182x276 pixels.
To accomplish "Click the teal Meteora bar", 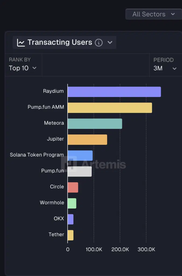I will [95, 124].
